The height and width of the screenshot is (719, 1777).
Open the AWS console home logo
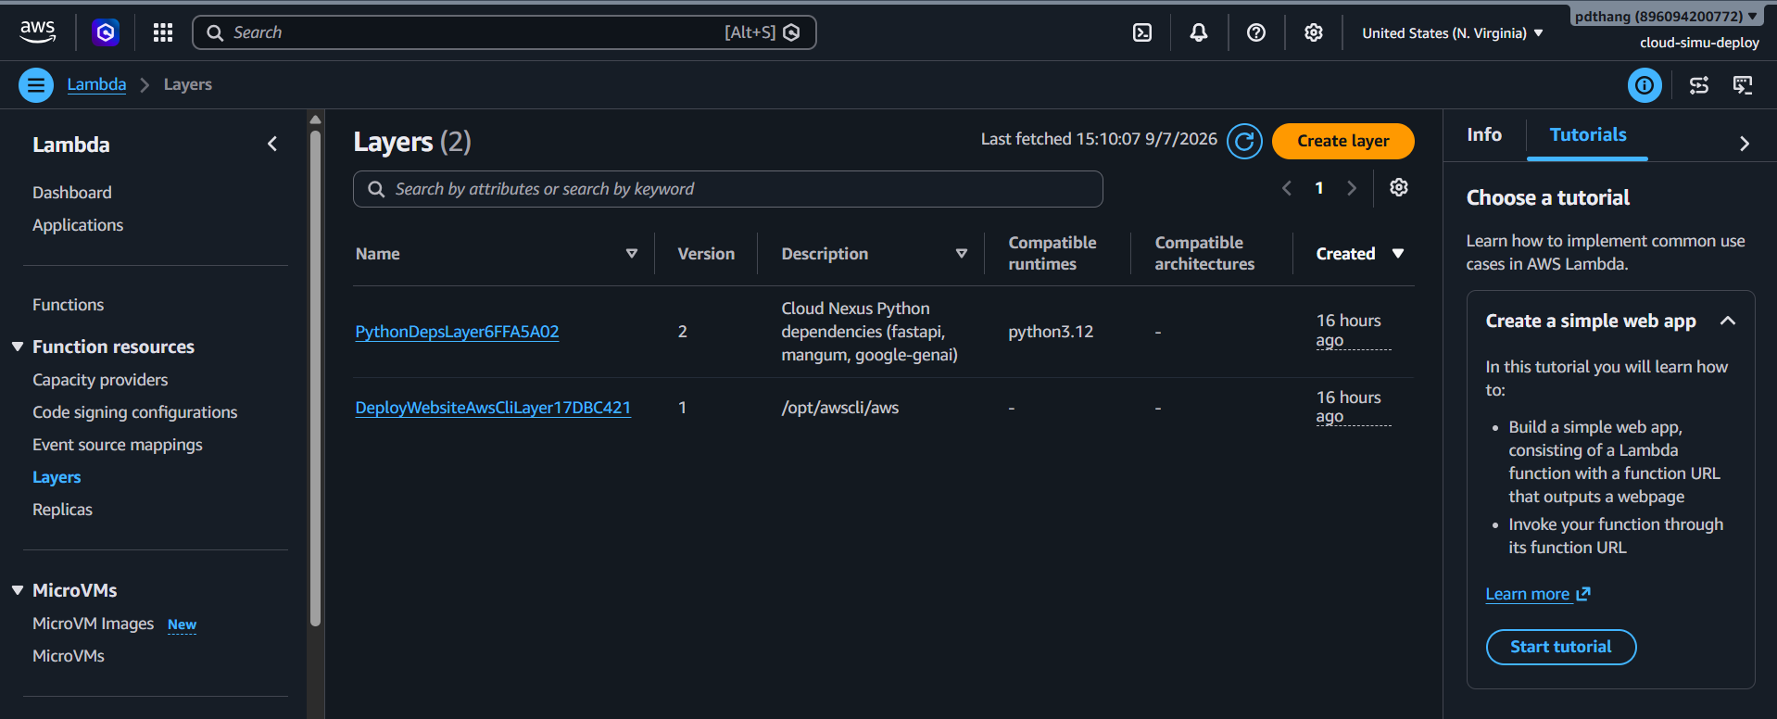(37, 32)
